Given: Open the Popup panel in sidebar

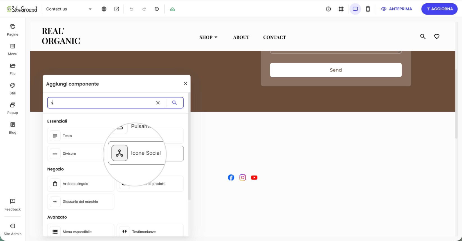Looking at the screenshot, I should [x=13, y=108].
